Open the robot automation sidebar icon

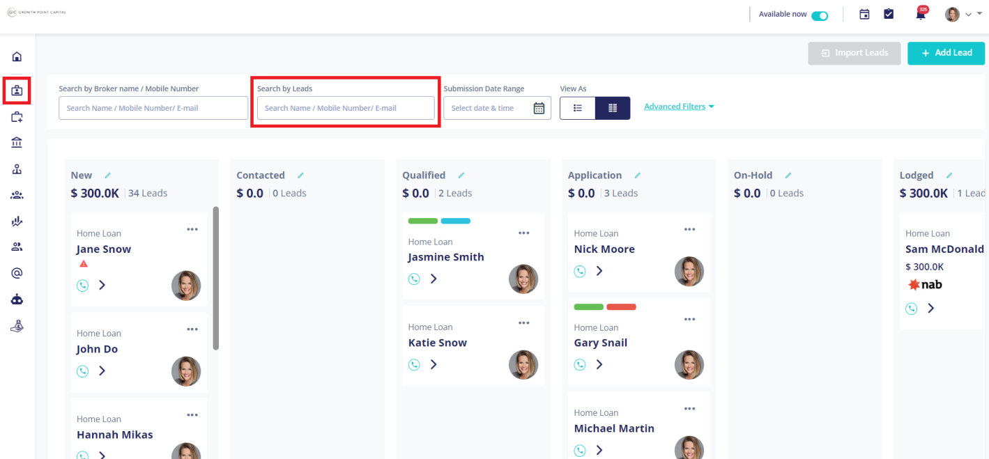(x=17, y=299)
